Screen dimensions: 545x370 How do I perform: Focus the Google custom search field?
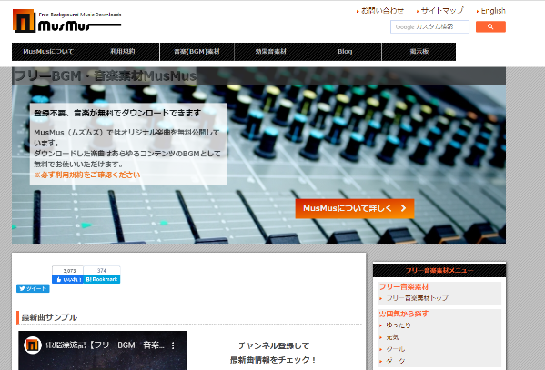(x=430, y=26)
